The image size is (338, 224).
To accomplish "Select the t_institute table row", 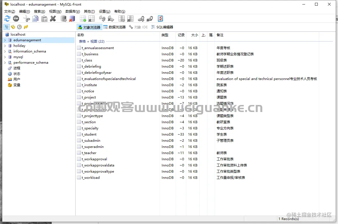I will click(x=197, y=85).
